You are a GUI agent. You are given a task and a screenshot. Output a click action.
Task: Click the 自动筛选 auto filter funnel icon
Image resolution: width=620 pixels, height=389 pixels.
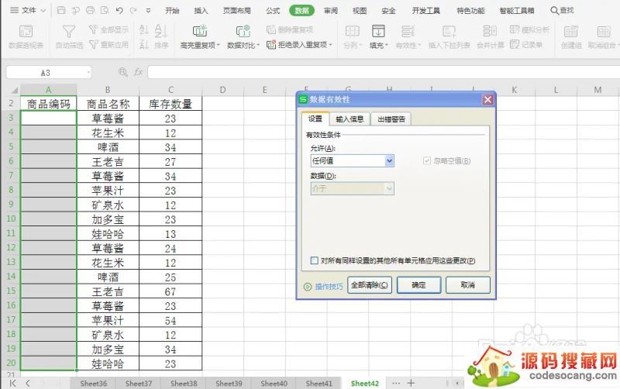69,31
